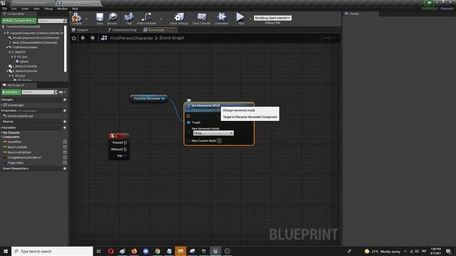Open the Debug menu

point(48,9)
